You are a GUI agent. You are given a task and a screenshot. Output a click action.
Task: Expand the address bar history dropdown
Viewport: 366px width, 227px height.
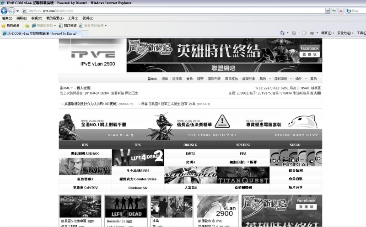(328, 11)
